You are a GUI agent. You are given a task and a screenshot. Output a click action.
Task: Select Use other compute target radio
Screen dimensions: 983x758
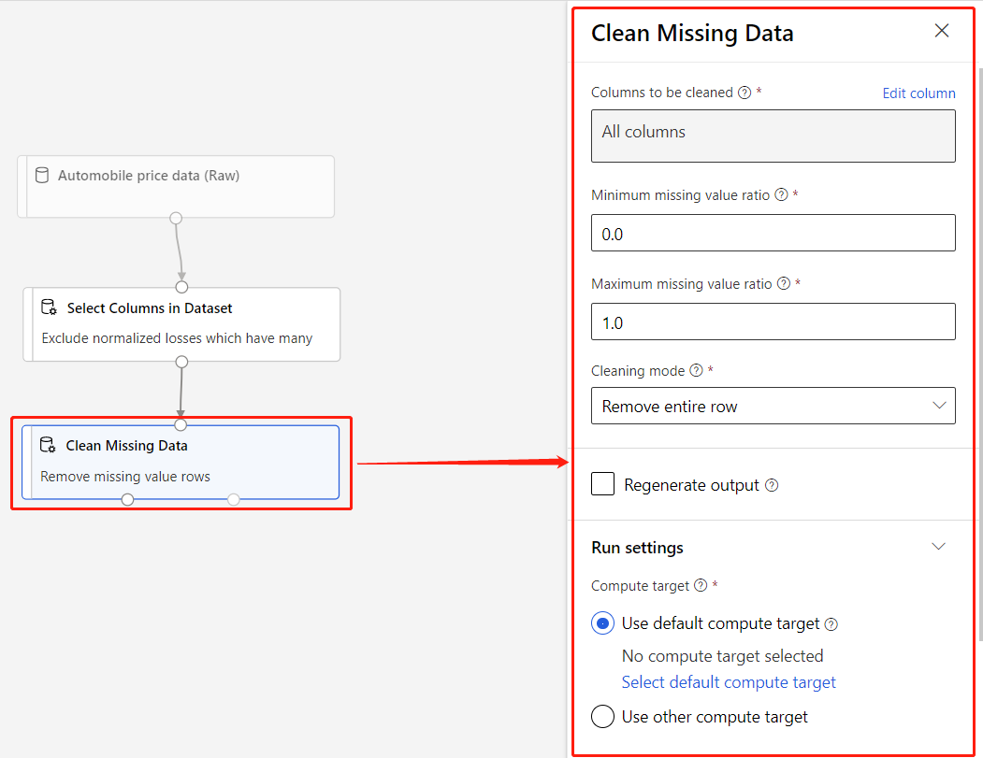[602, 716]
